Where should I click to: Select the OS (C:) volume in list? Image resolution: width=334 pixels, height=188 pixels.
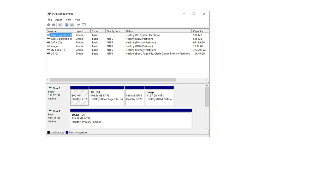pos(54,54)
